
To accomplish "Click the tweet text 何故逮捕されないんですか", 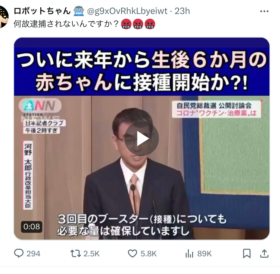I will tap(66, 24).
